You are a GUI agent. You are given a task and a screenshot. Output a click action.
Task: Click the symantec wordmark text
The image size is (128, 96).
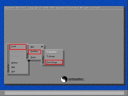click(x=77, y=79)
